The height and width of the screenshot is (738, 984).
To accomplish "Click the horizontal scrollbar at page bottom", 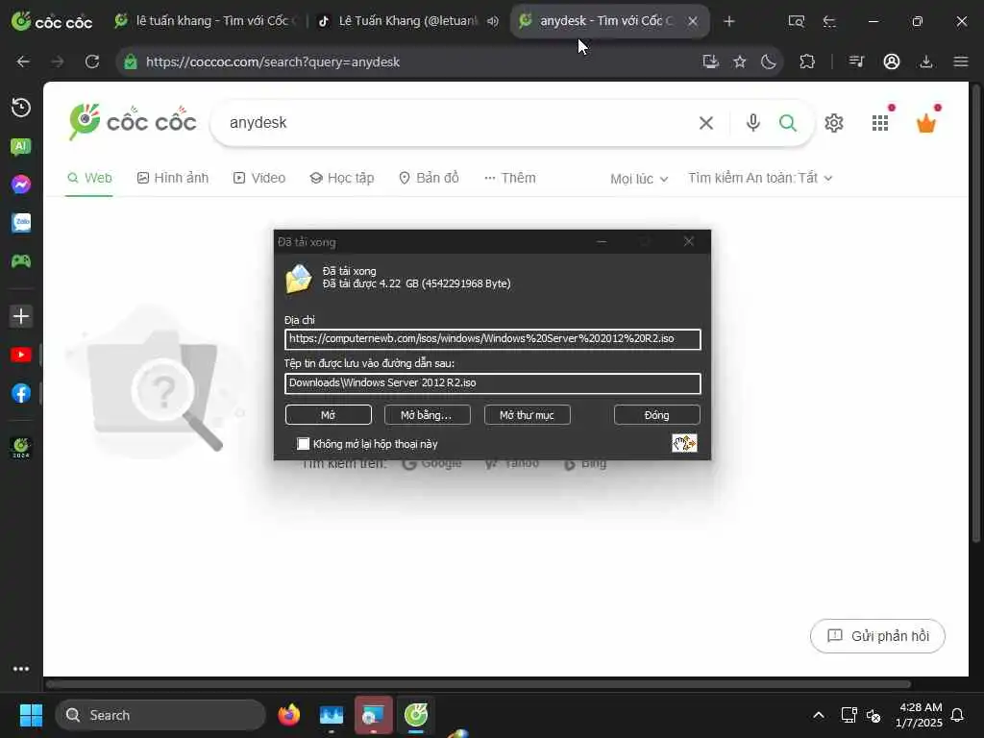I will [x=479, y=684].
